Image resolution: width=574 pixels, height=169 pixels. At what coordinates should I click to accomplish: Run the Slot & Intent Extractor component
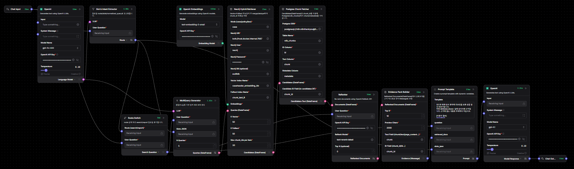[x=132, y=9]
